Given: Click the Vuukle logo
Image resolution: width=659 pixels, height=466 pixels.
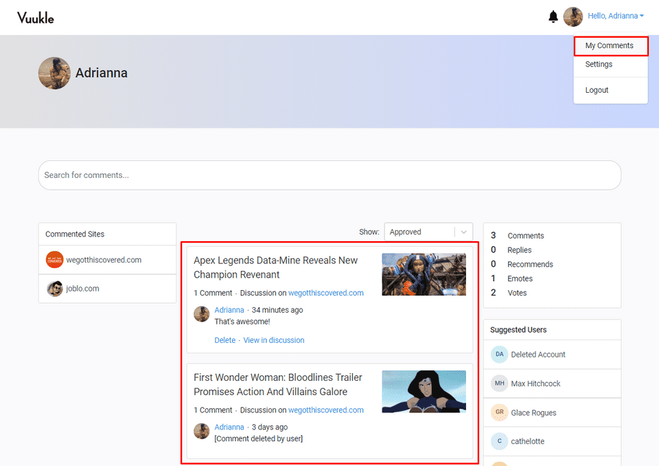Looking at the screenshot, I should 36,17.
